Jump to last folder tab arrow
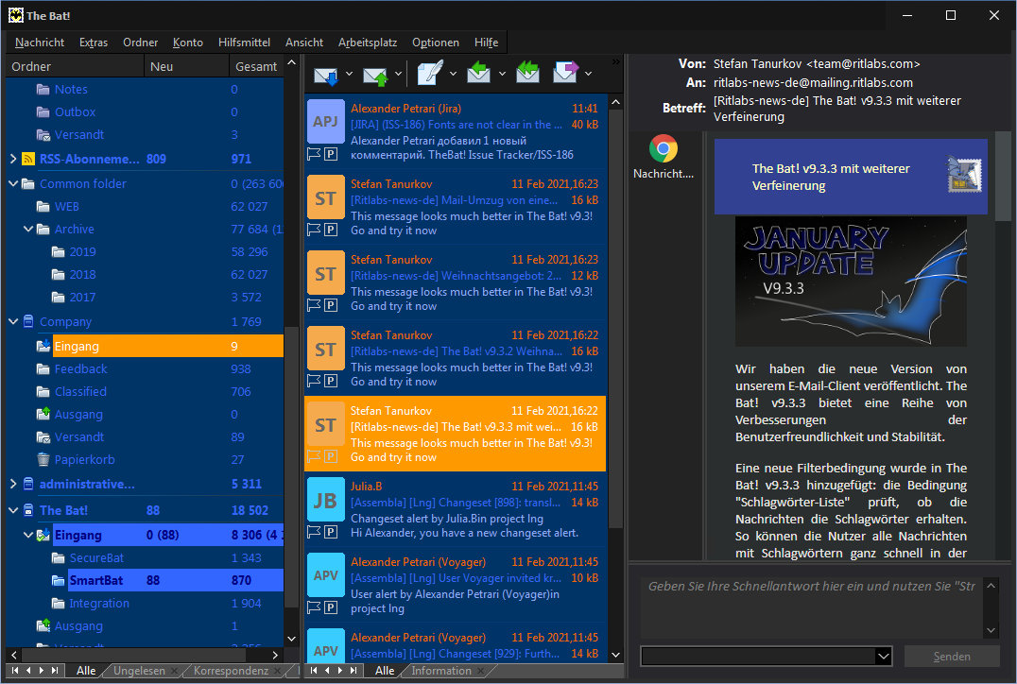 tap(55, 671)
